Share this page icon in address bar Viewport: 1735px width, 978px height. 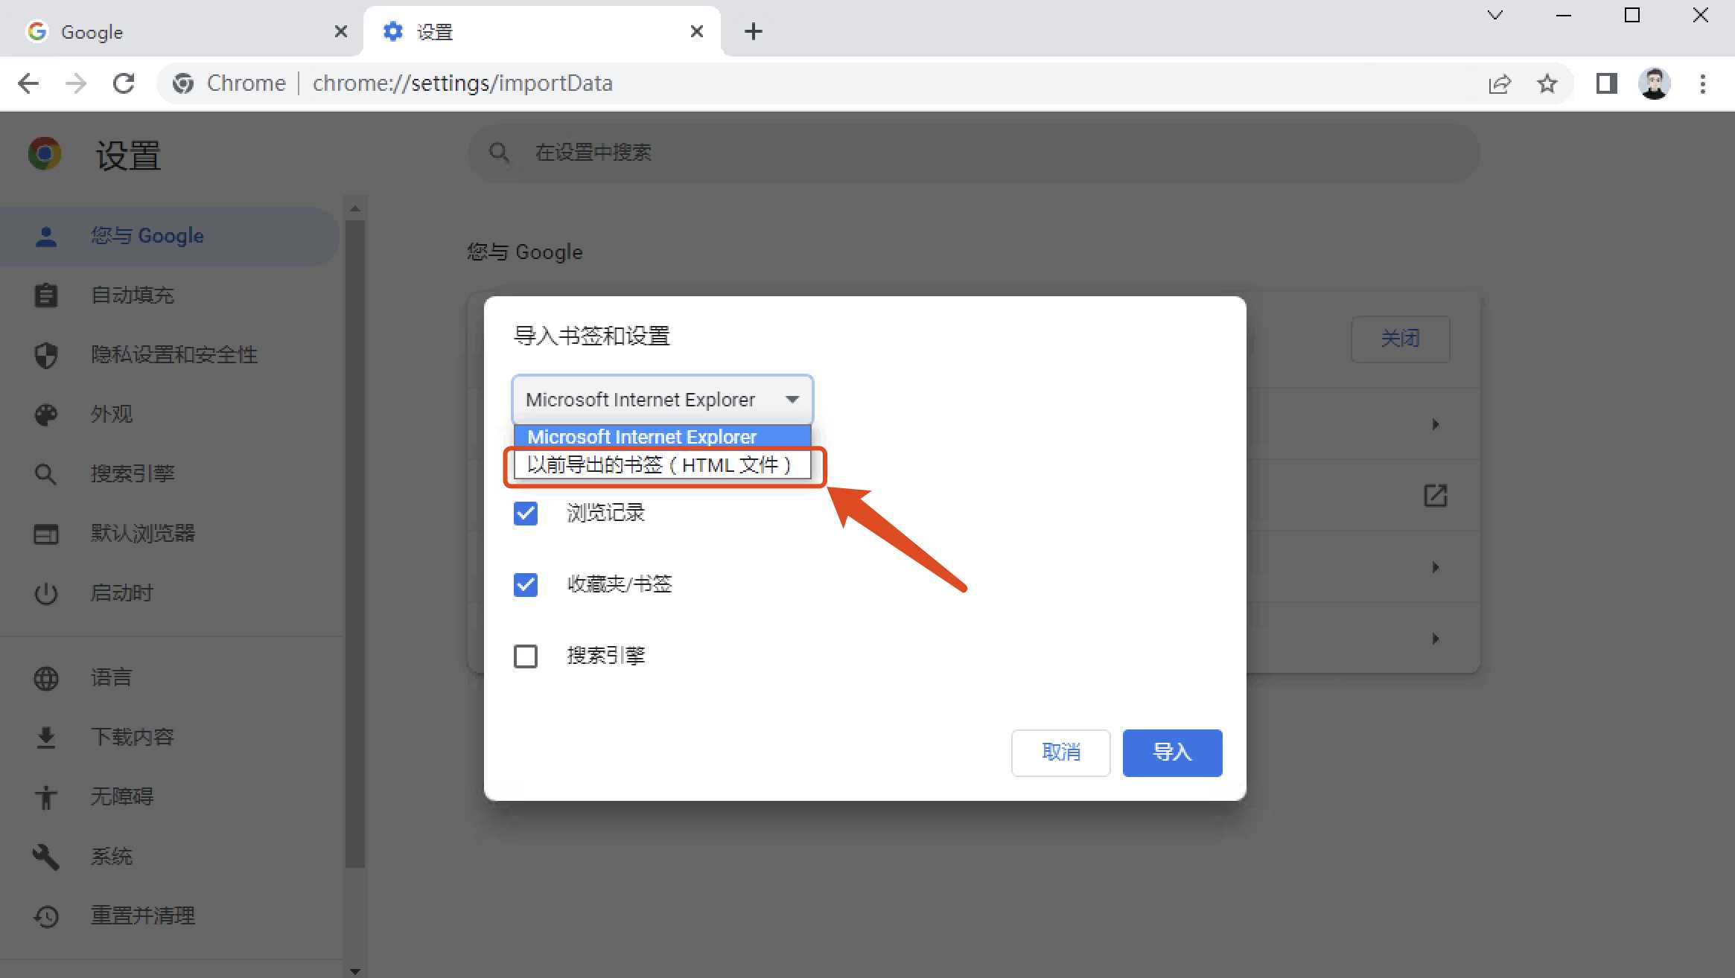pyautogui.click(x=1499, y=83)
